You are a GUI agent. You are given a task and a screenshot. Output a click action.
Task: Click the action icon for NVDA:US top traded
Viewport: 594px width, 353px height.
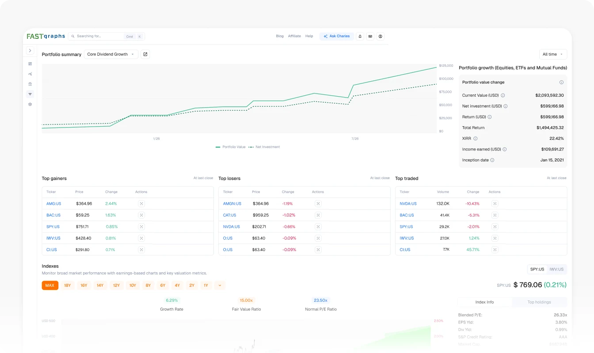coord(495,204)
